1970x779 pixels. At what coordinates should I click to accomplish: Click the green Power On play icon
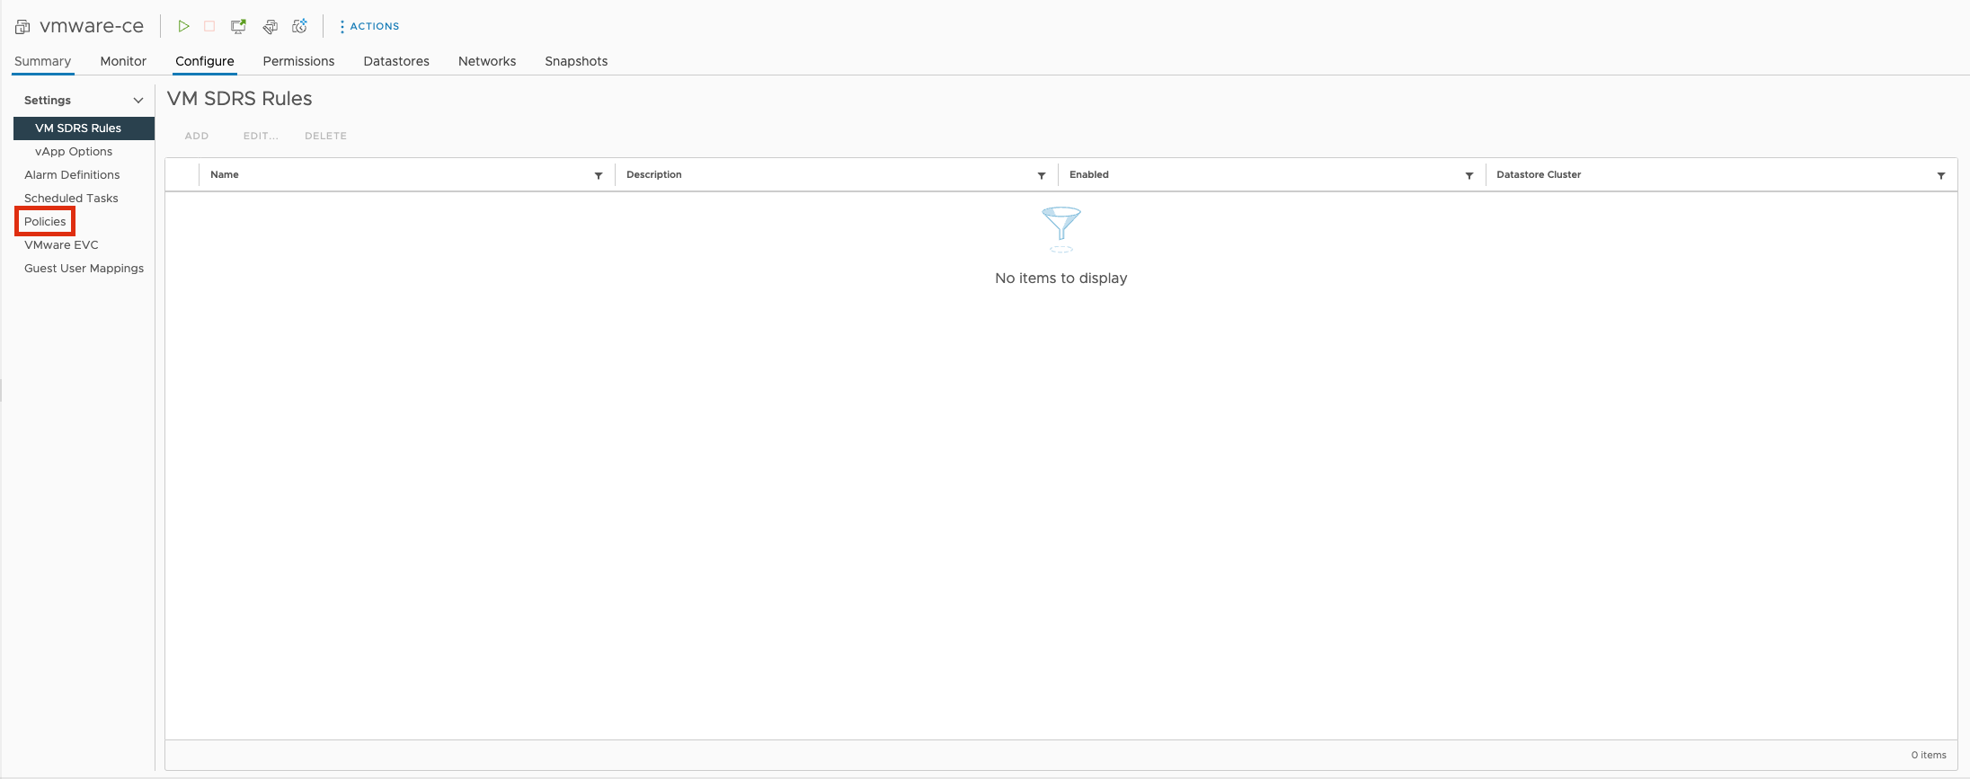[x=183, y=26]
